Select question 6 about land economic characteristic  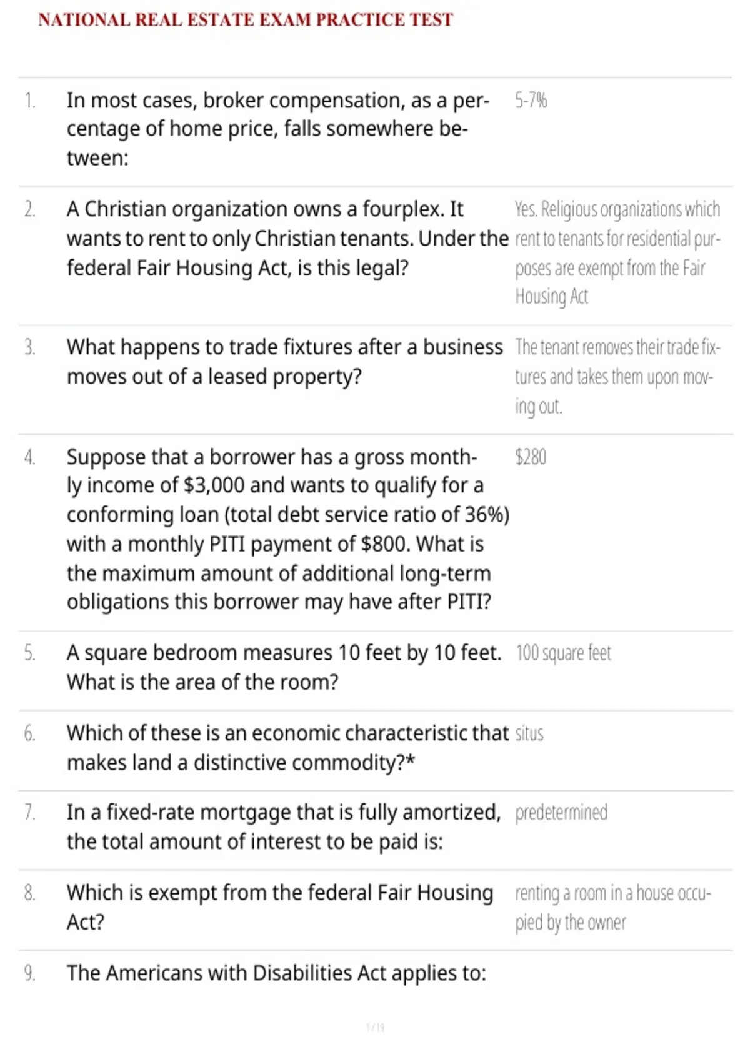(287, 747)
